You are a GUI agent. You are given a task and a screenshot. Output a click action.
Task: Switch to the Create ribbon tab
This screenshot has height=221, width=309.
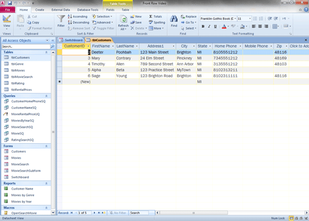click(40, 10)
